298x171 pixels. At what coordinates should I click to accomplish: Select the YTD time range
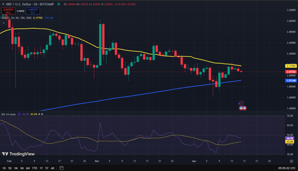click(34, 168)
